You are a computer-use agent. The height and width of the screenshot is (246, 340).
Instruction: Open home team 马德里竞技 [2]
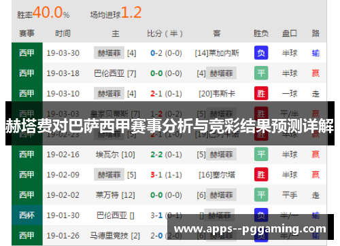point(115,236)
